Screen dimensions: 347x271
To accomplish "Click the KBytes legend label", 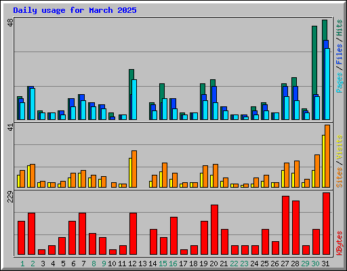I will (x=339, y=243).
